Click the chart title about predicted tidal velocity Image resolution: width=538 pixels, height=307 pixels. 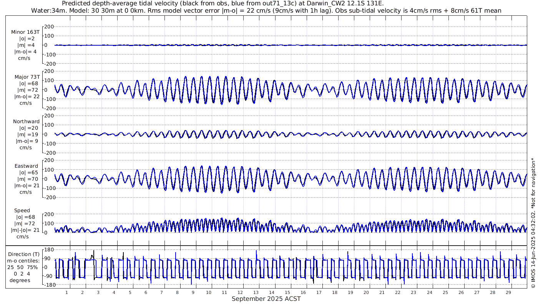coord(223,3)
